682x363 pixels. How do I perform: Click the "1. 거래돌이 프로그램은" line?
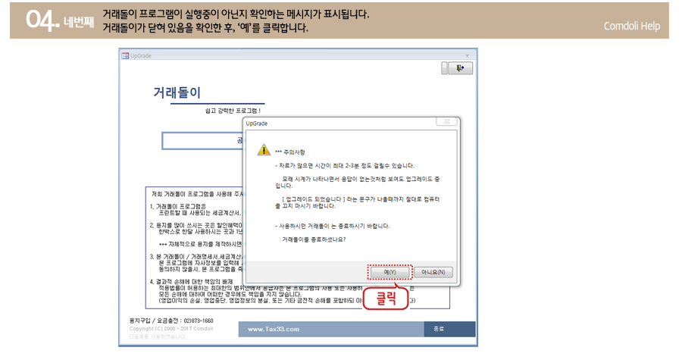click(178, 206)
